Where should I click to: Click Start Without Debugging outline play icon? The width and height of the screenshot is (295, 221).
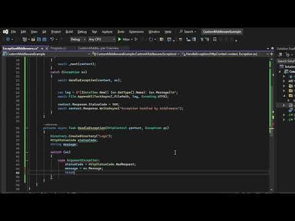[x=136, y=39]
